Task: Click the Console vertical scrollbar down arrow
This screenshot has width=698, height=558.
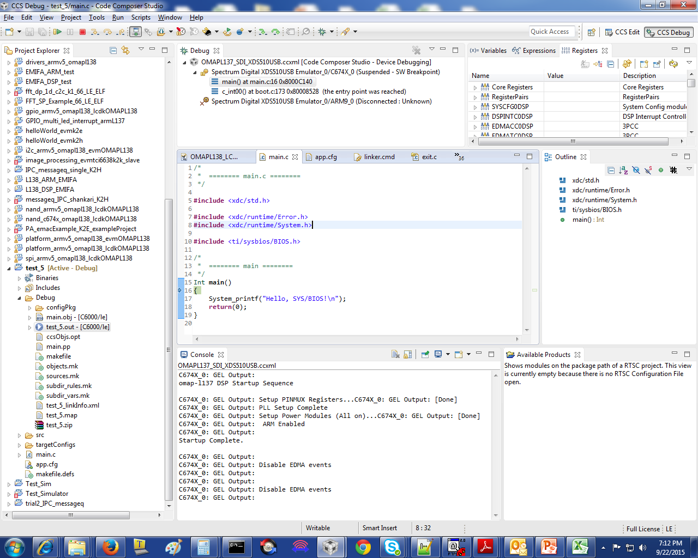Action: 496,515
